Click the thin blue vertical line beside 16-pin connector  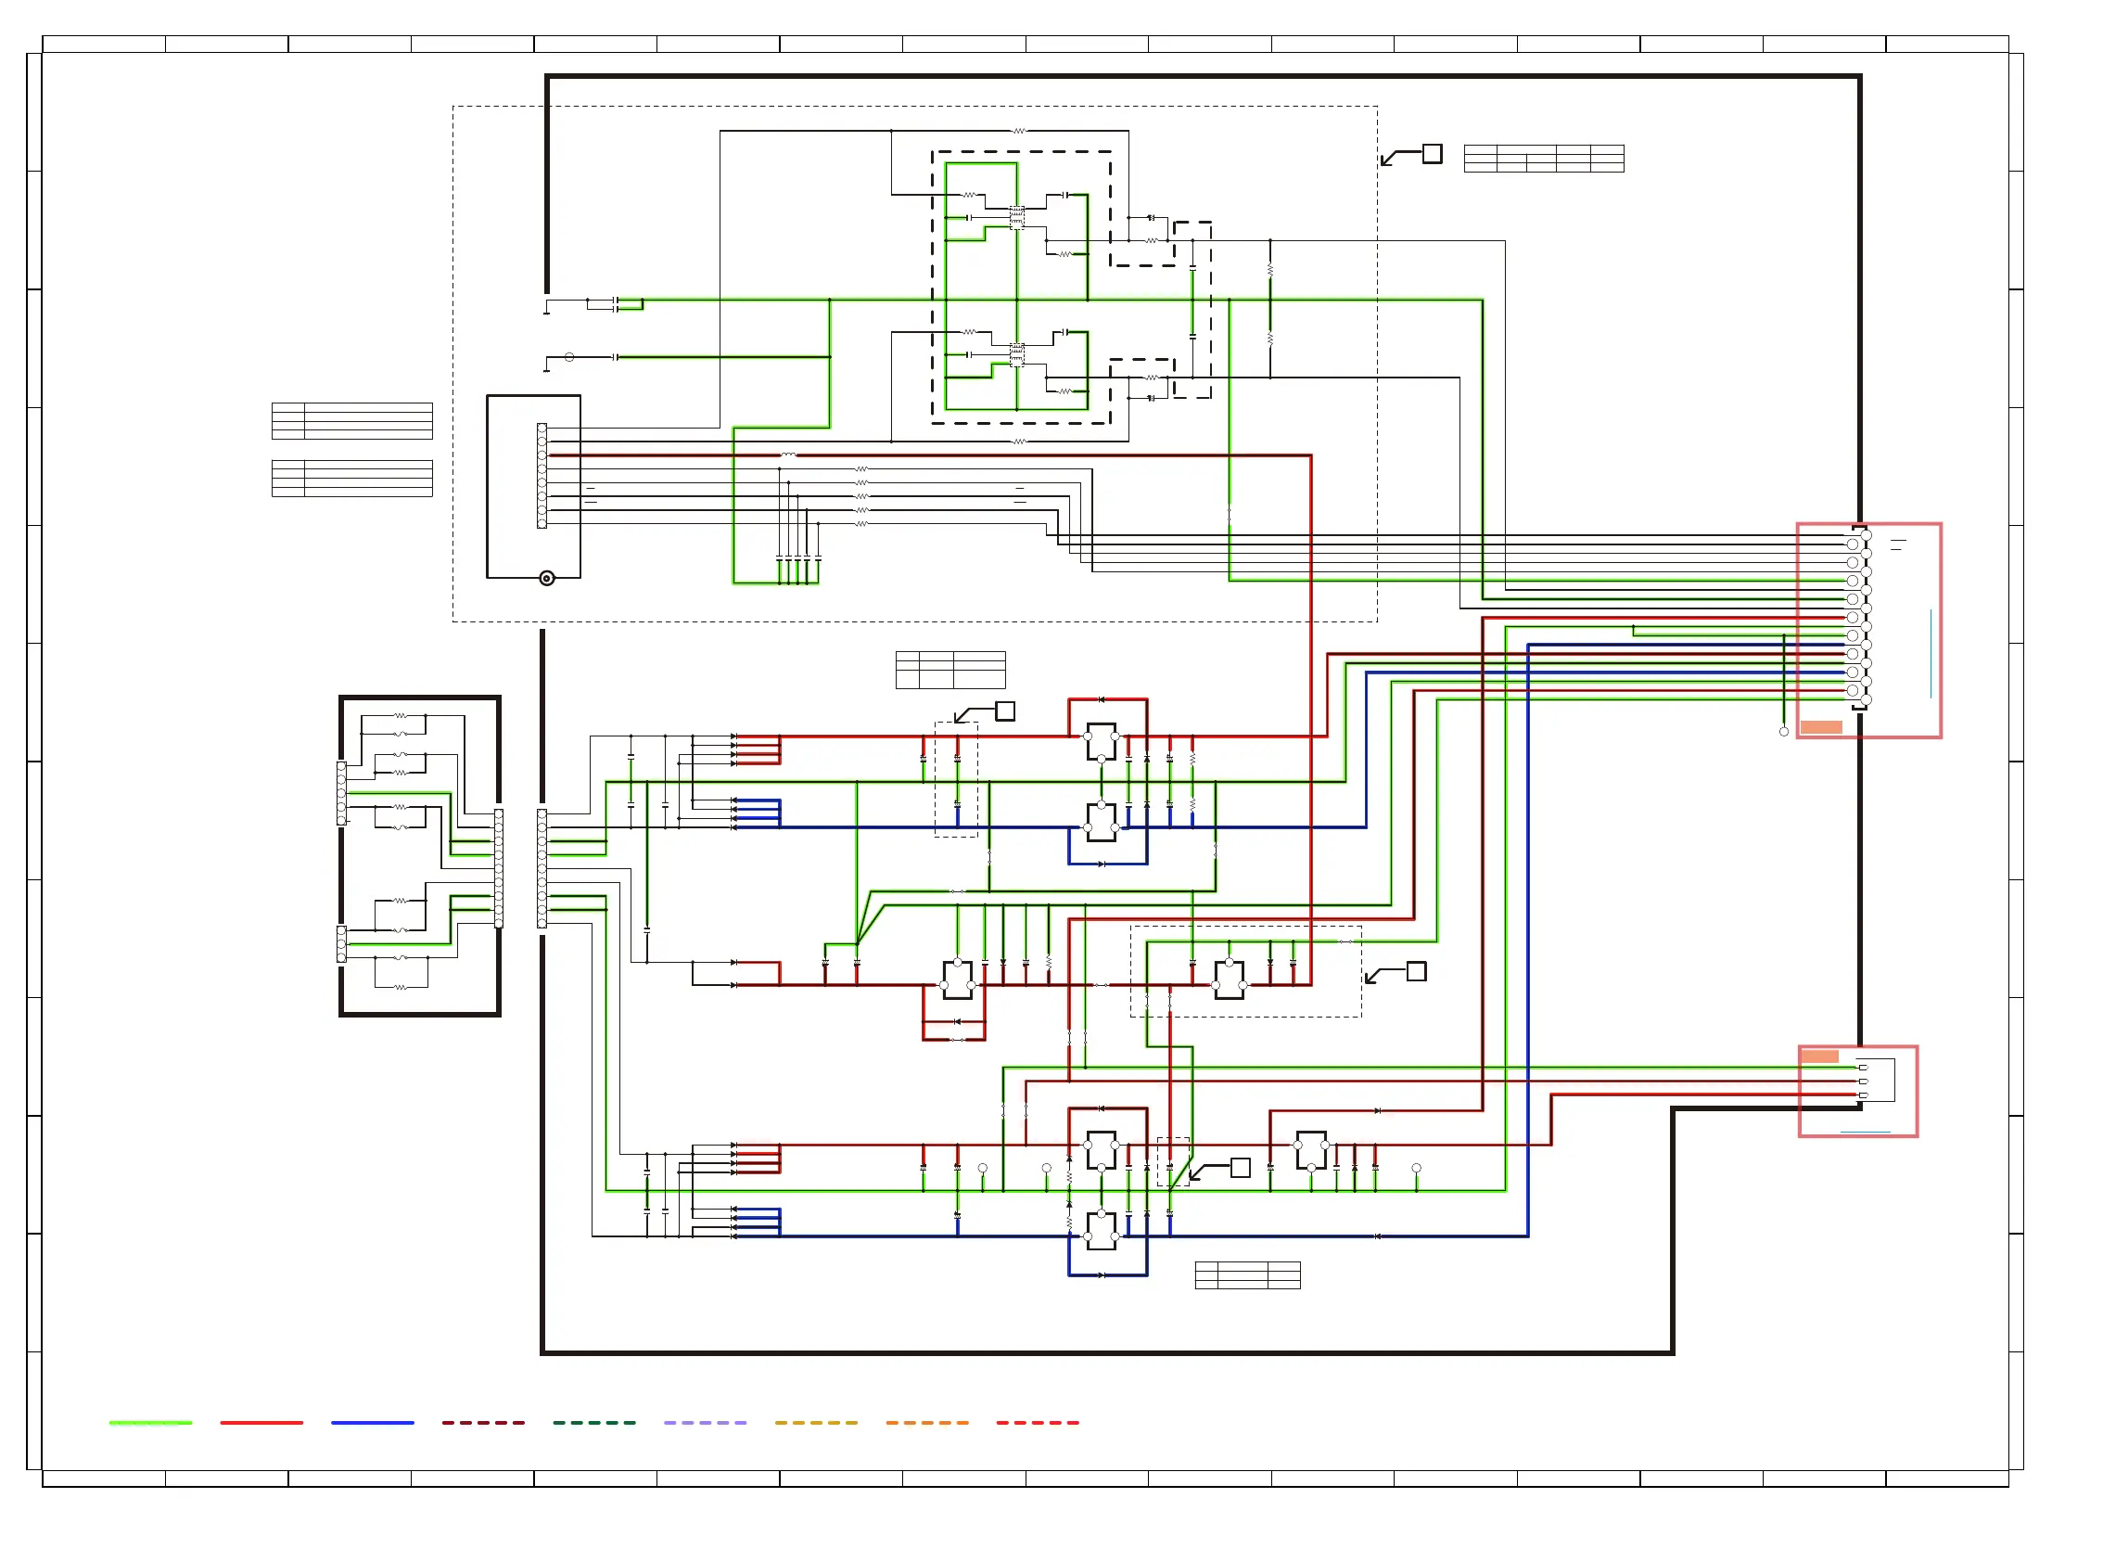[1930, 653]
